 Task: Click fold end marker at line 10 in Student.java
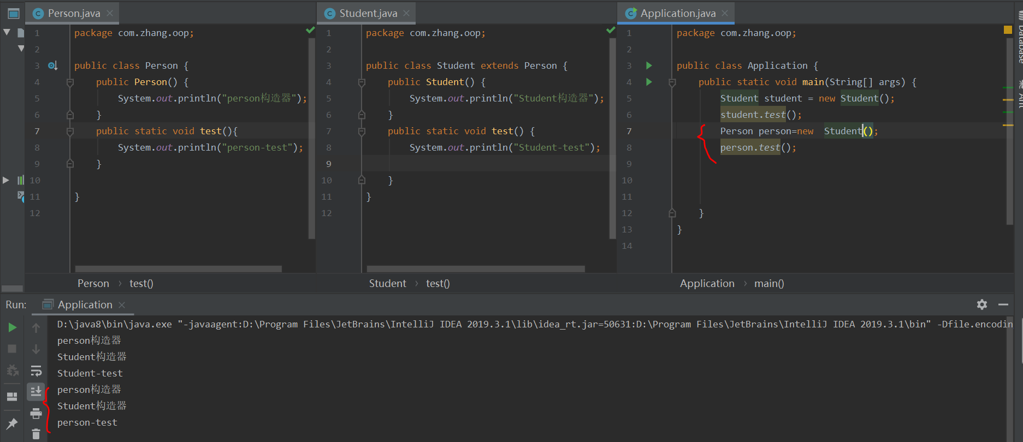coord(362,180)
